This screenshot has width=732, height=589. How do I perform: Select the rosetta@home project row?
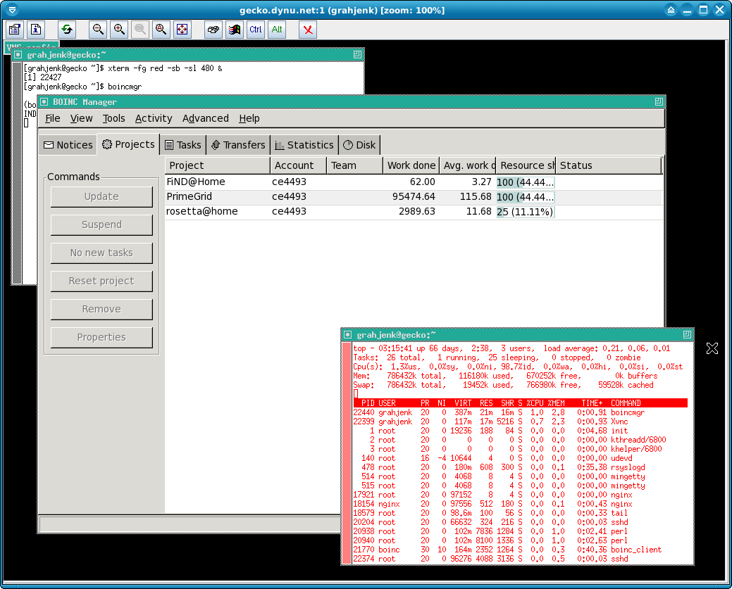[414, 212]
